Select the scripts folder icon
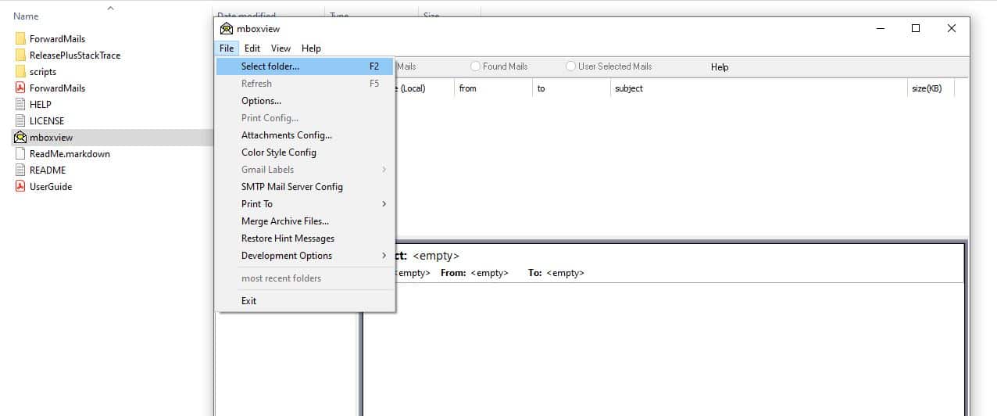The image size is (997, 416). (x=20, y=72)
